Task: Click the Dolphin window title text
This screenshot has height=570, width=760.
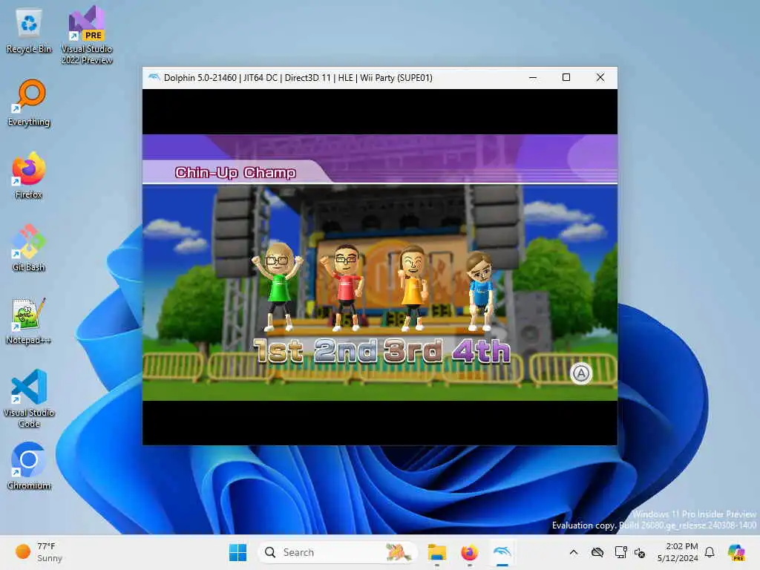Action: [298, 77]
